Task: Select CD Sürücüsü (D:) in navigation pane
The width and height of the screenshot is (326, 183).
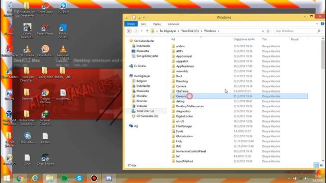Action: (147, 116)
